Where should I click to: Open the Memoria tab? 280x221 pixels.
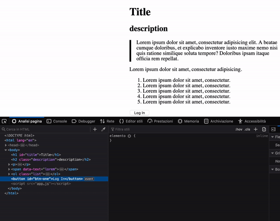pos(189,121)
